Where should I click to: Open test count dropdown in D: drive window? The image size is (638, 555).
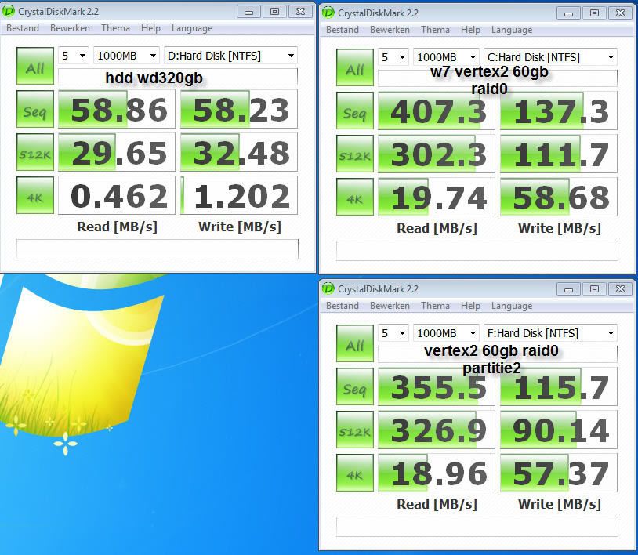[73, 56]
